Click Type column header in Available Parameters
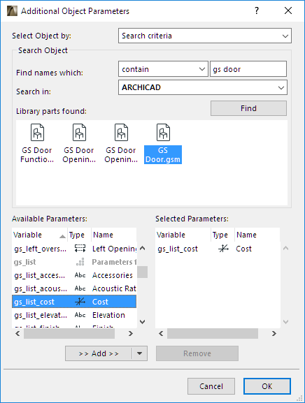Image resolution: width=305 pixels, height=403 pixels. 79,235
